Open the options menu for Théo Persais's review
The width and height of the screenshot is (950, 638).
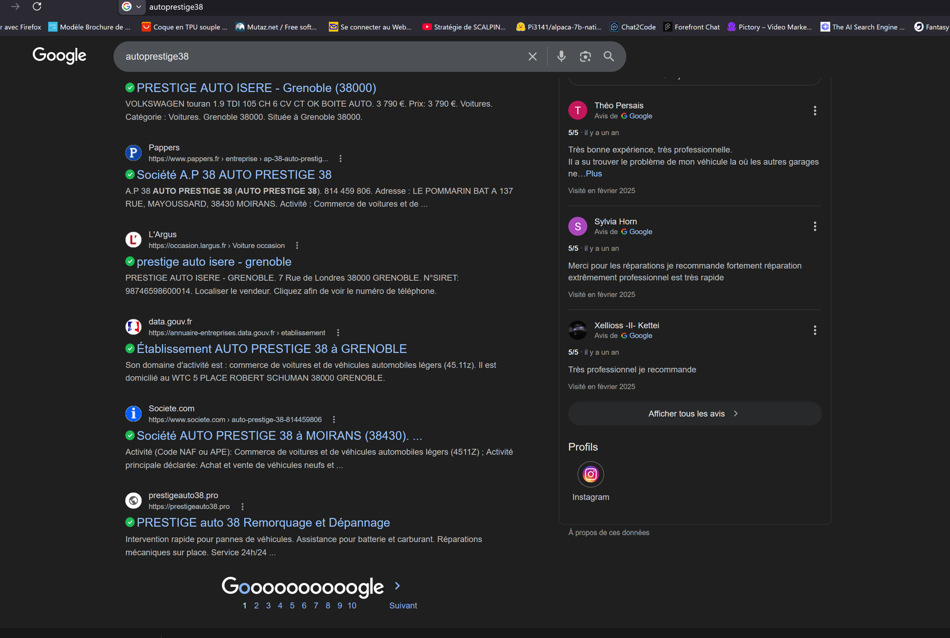(x=815, y=111)
